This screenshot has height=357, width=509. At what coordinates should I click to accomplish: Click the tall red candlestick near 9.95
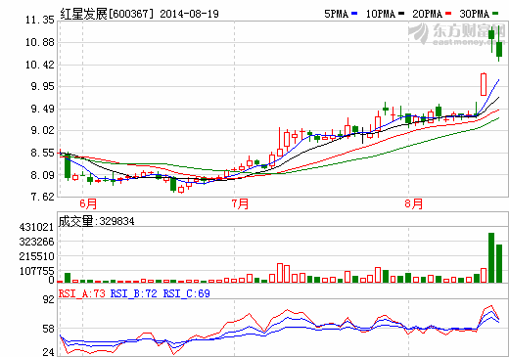(484, 84)
